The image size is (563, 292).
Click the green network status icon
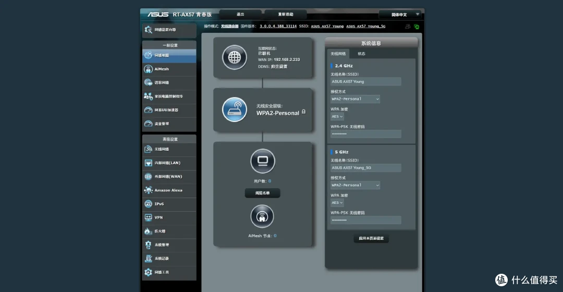click(417, 27)
